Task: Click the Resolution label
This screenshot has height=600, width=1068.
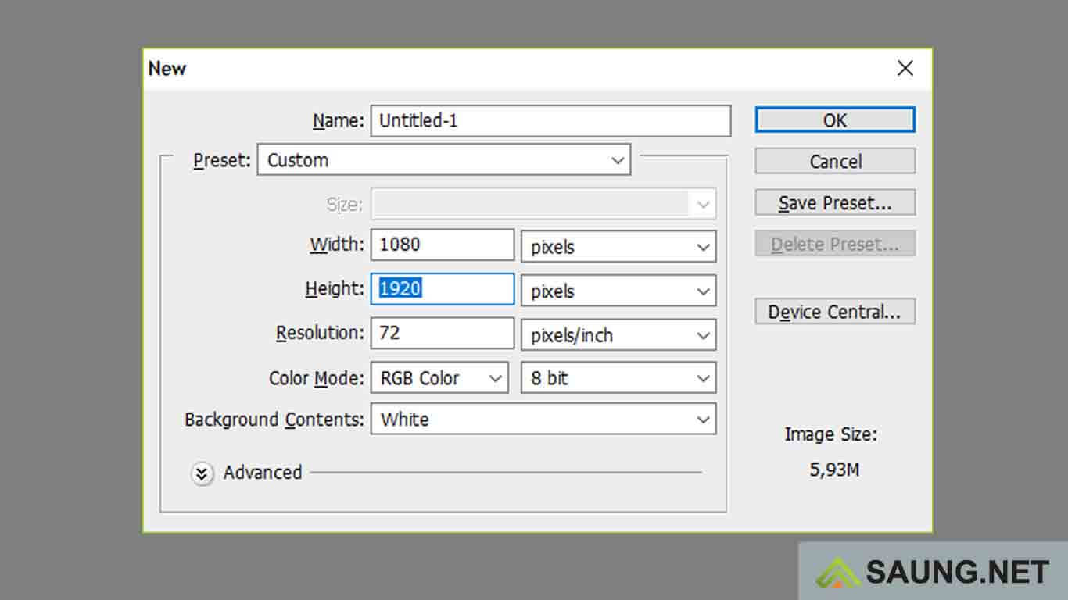Action: point(321,333)
